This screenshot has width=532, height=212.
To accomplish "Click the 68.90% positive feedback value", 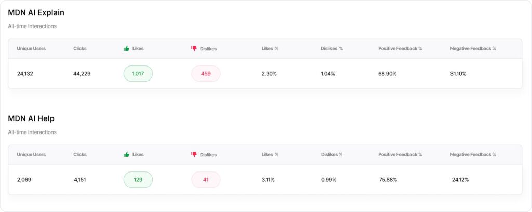I will [388, 74].
